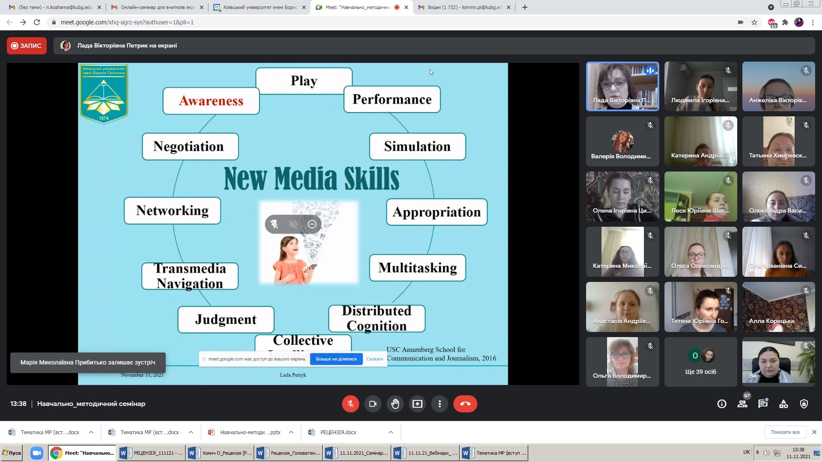Switch to Київський університет browser tab
This screenshot has height=462, width=822.
260,7
